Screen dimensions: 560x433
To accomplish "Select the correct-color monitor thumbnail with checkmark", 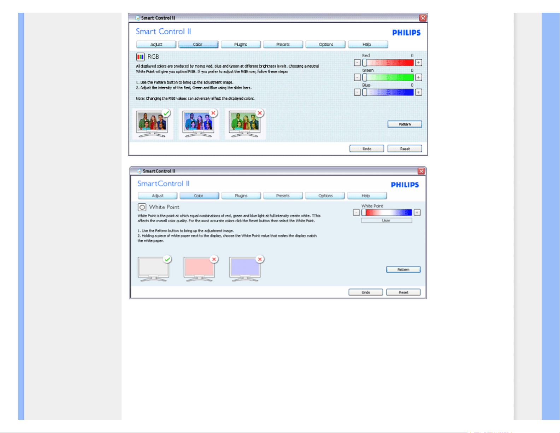I will point(153,124).
